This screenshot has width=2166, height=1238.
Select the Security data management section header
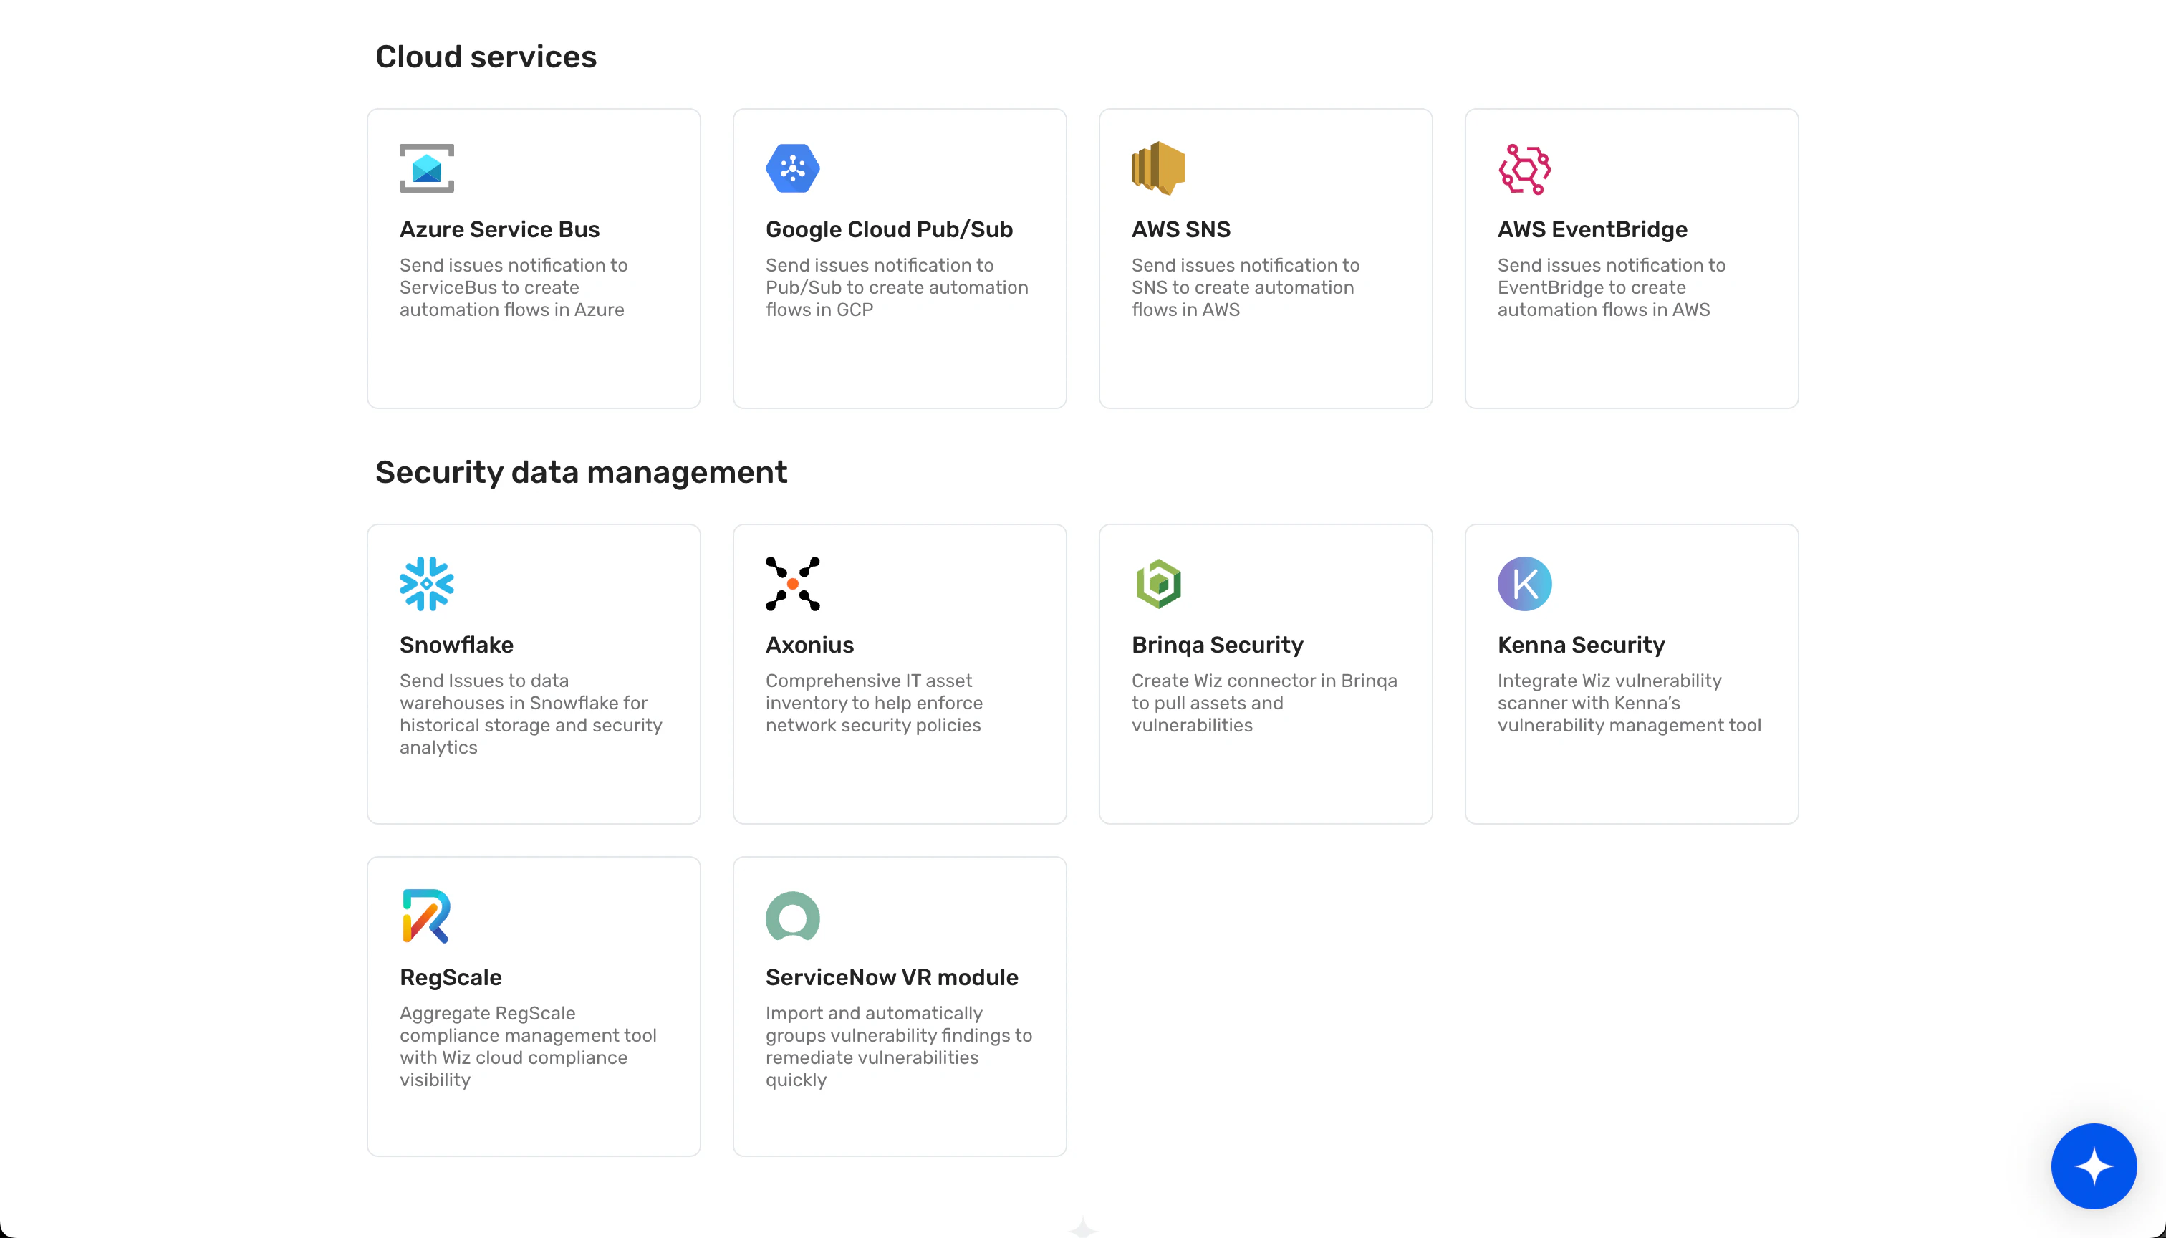pyautogui.click(x=582, y=473)
